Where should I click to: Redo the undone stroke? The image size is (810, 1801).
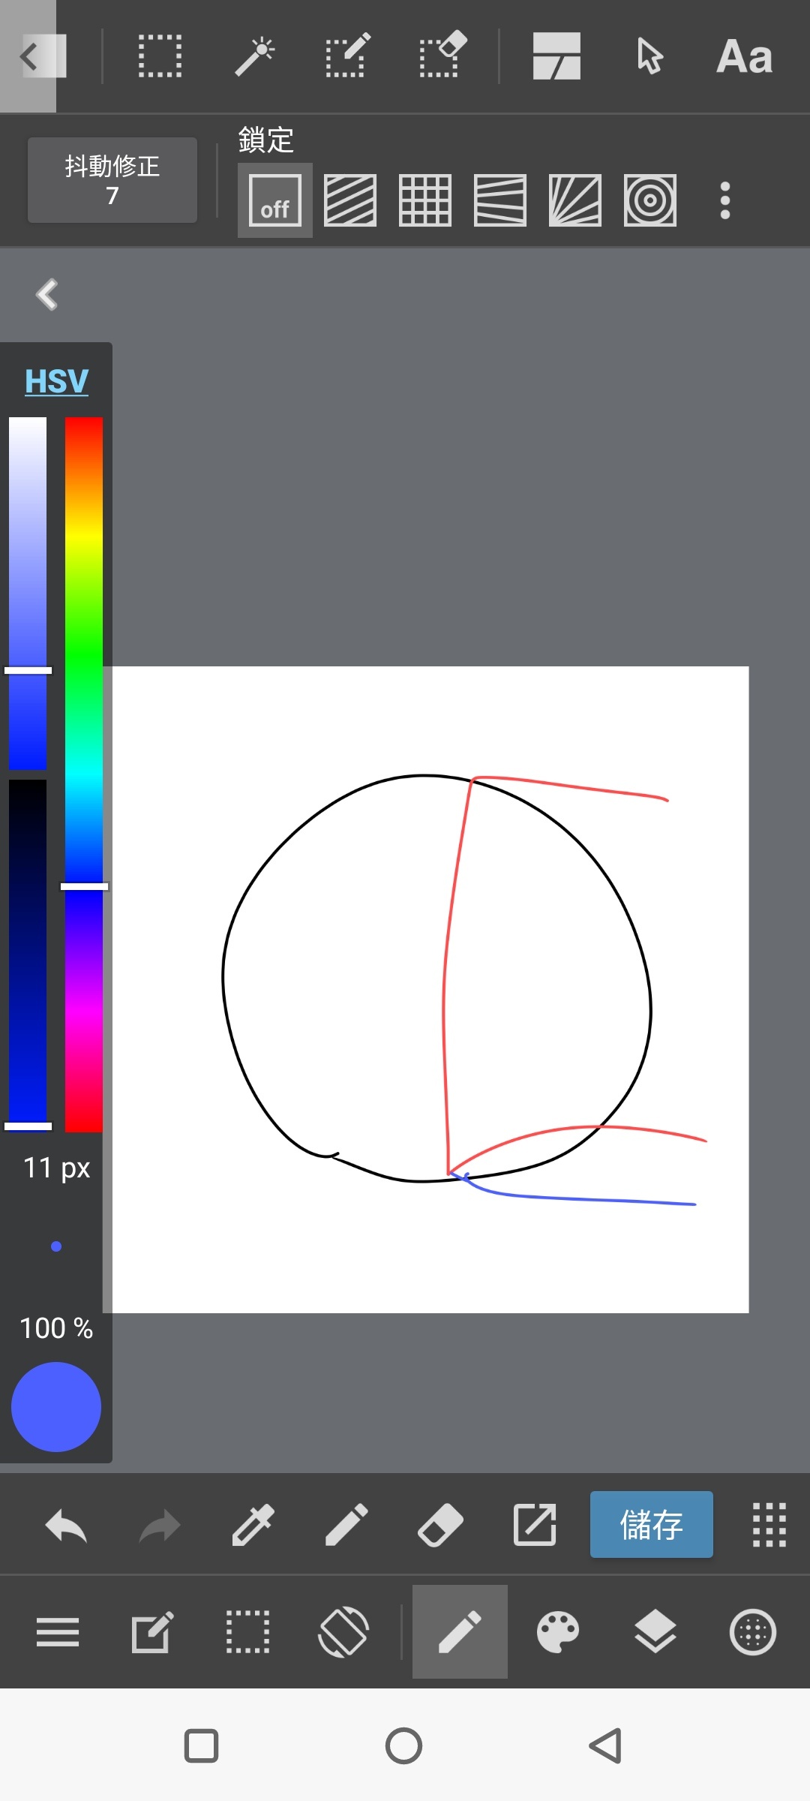click(x=160, y=1526)
